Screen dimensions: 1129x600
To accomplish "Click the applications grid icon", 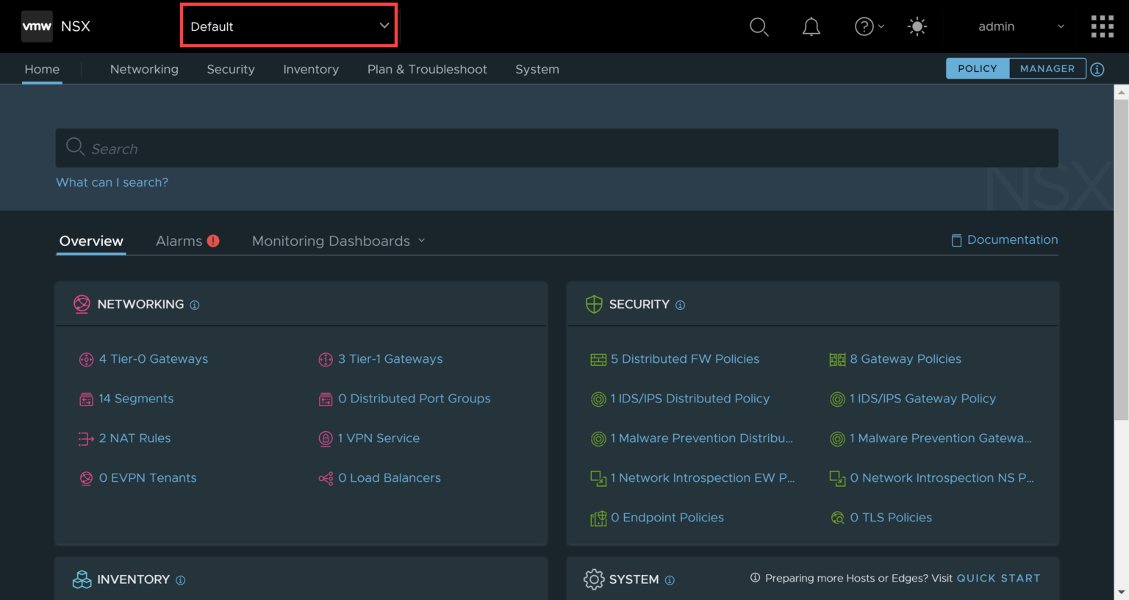I will click(1103, 26).
